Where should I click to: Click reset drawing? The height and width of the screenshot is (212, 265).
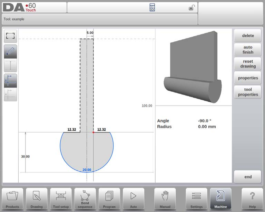tap(248, 64)
